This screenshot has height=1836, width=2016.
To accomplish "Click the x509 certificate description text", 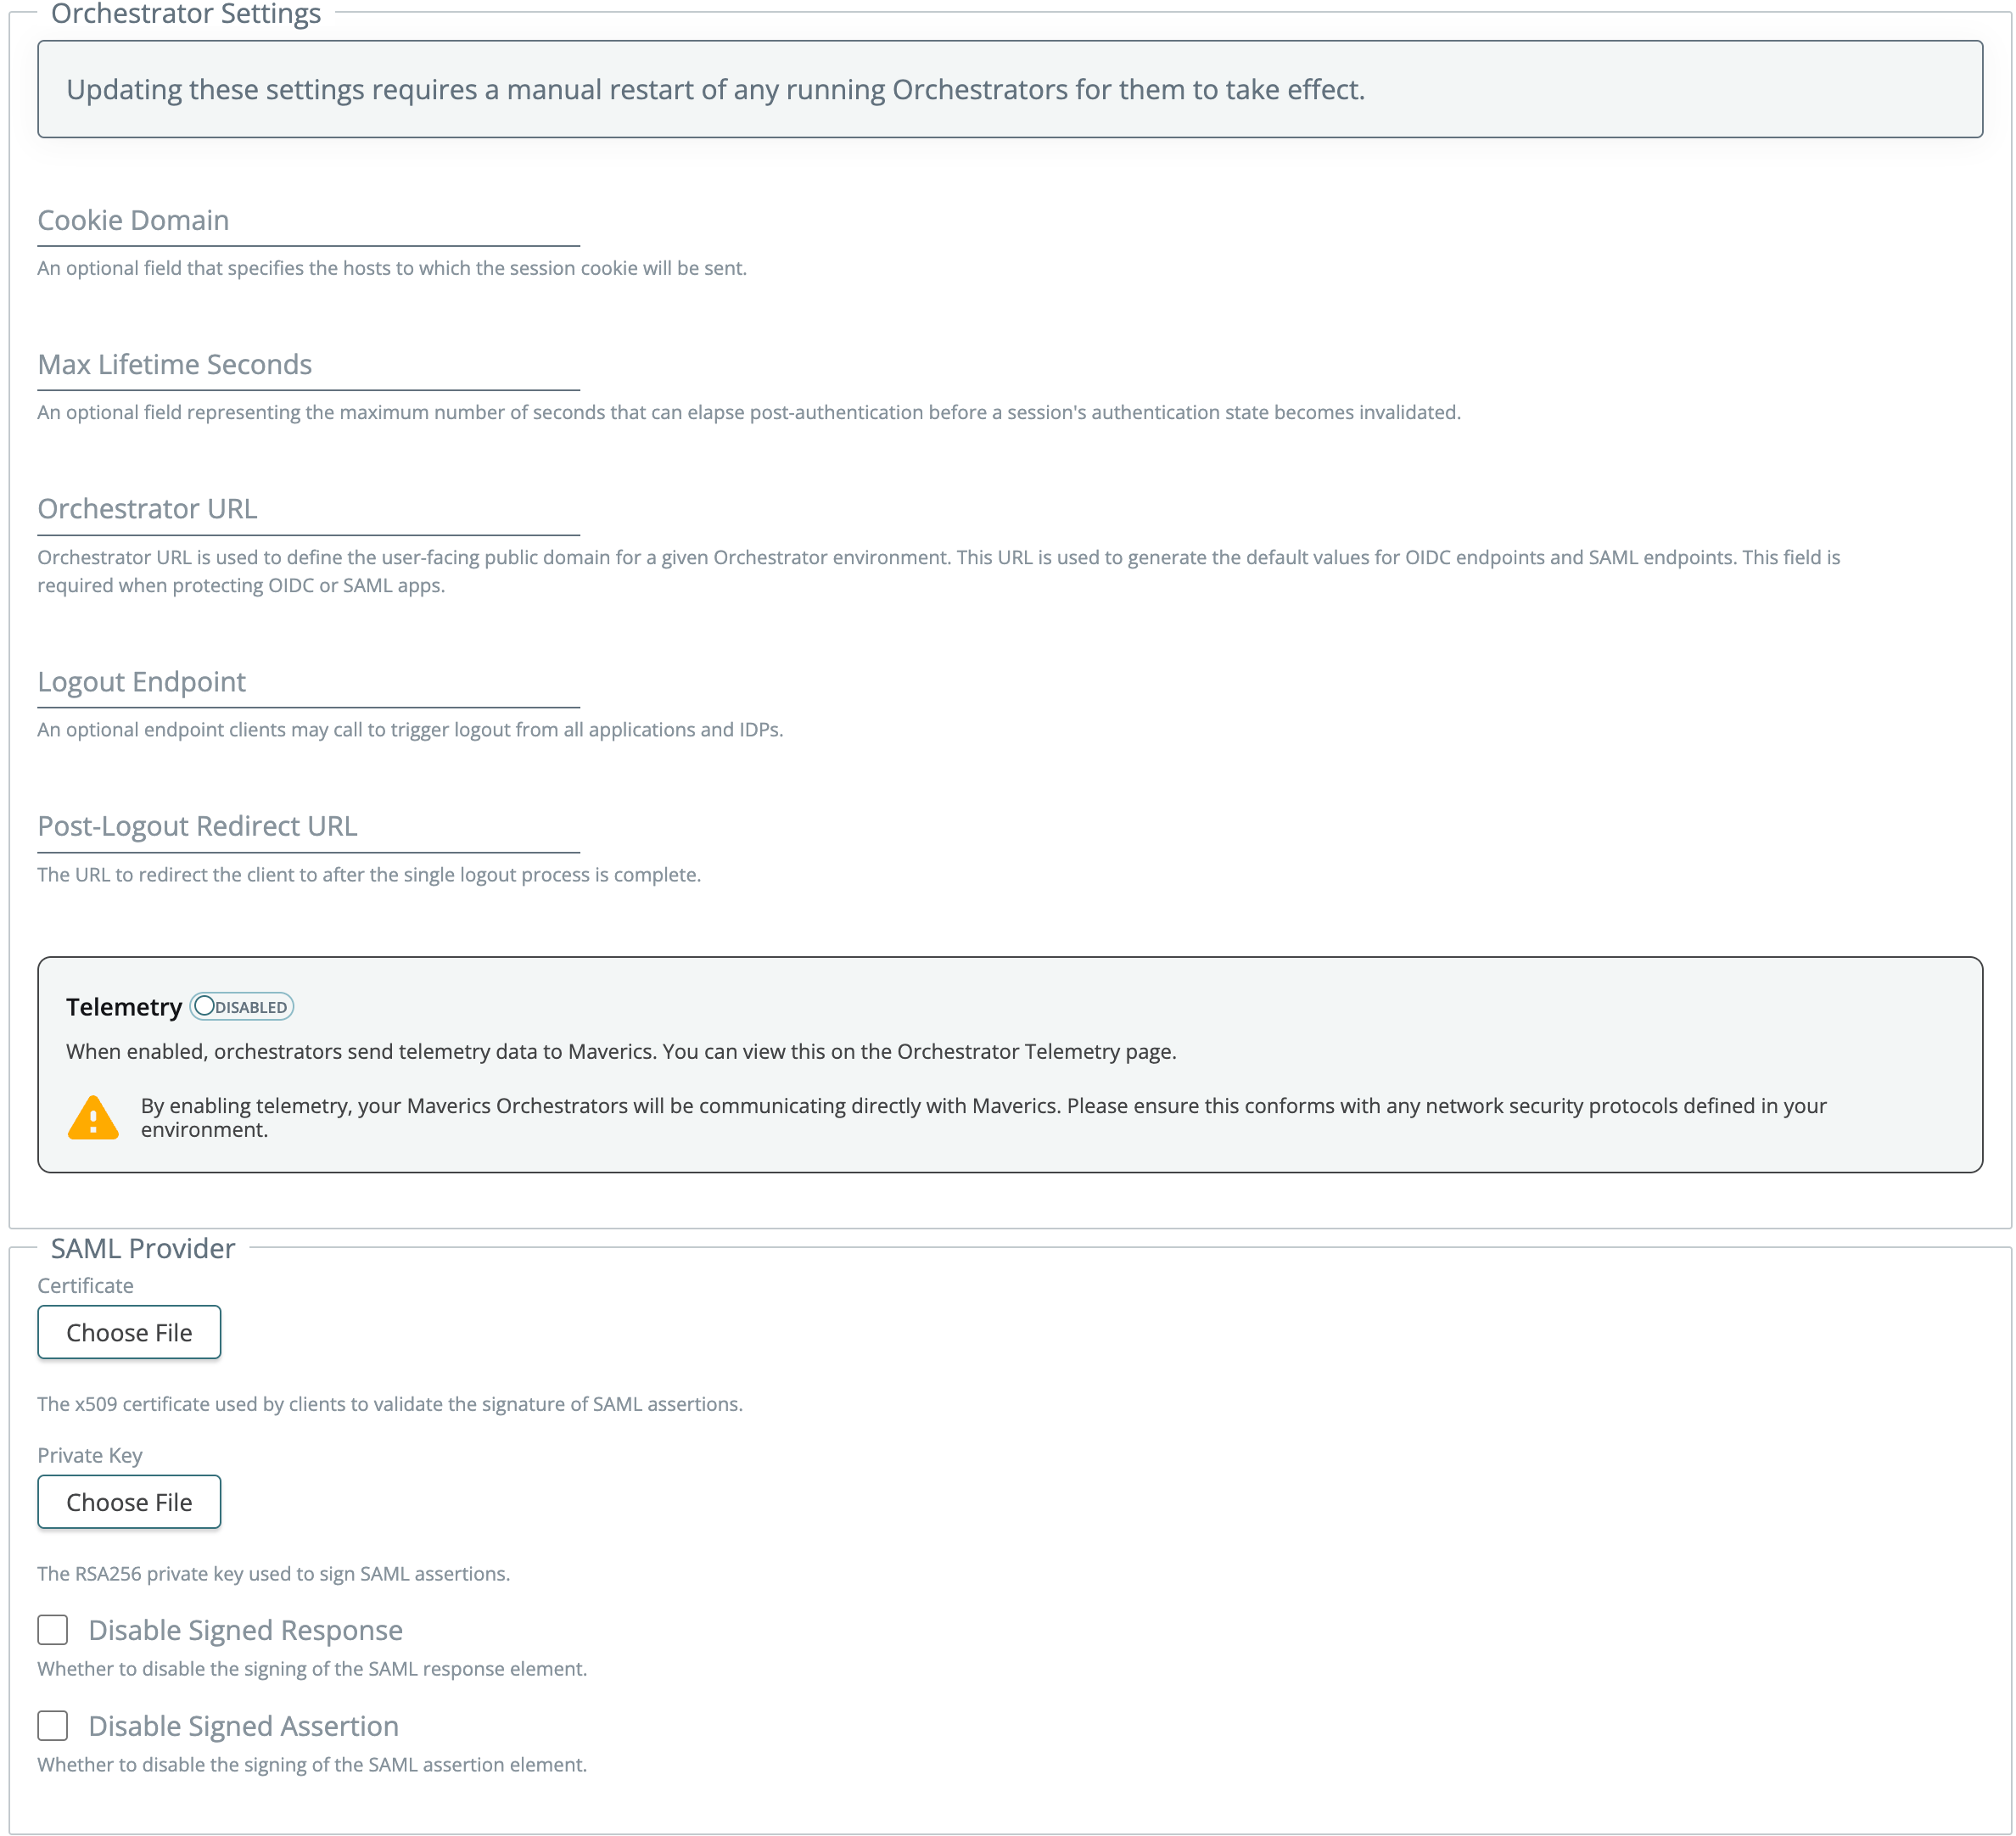I will [x=390, y=1404].
